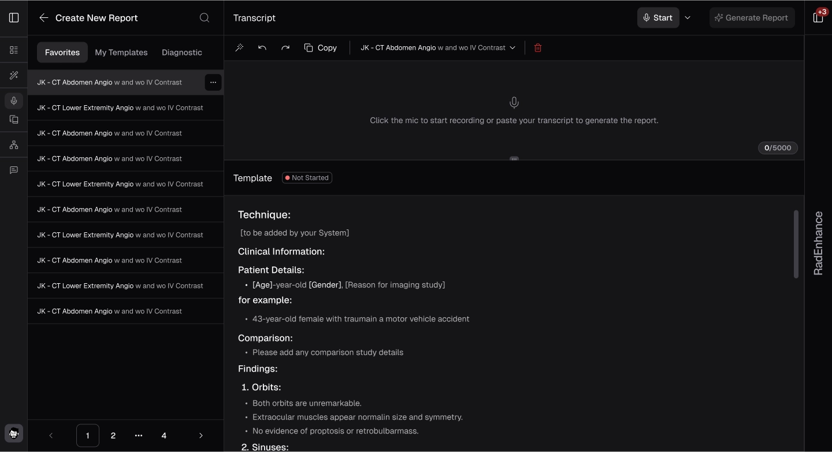Image resolution: width=832 pixels, height=452 pixels.
Task: Switch to the My Templates tab
Action: click(x=121, y=52)
